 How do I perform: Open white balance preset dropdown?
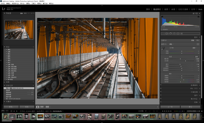(195, 48)
